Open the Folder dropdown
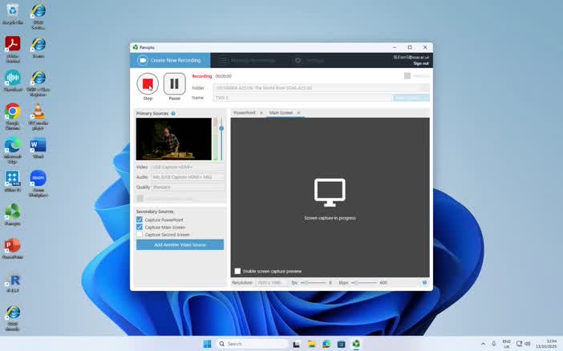 coord(322,88)
